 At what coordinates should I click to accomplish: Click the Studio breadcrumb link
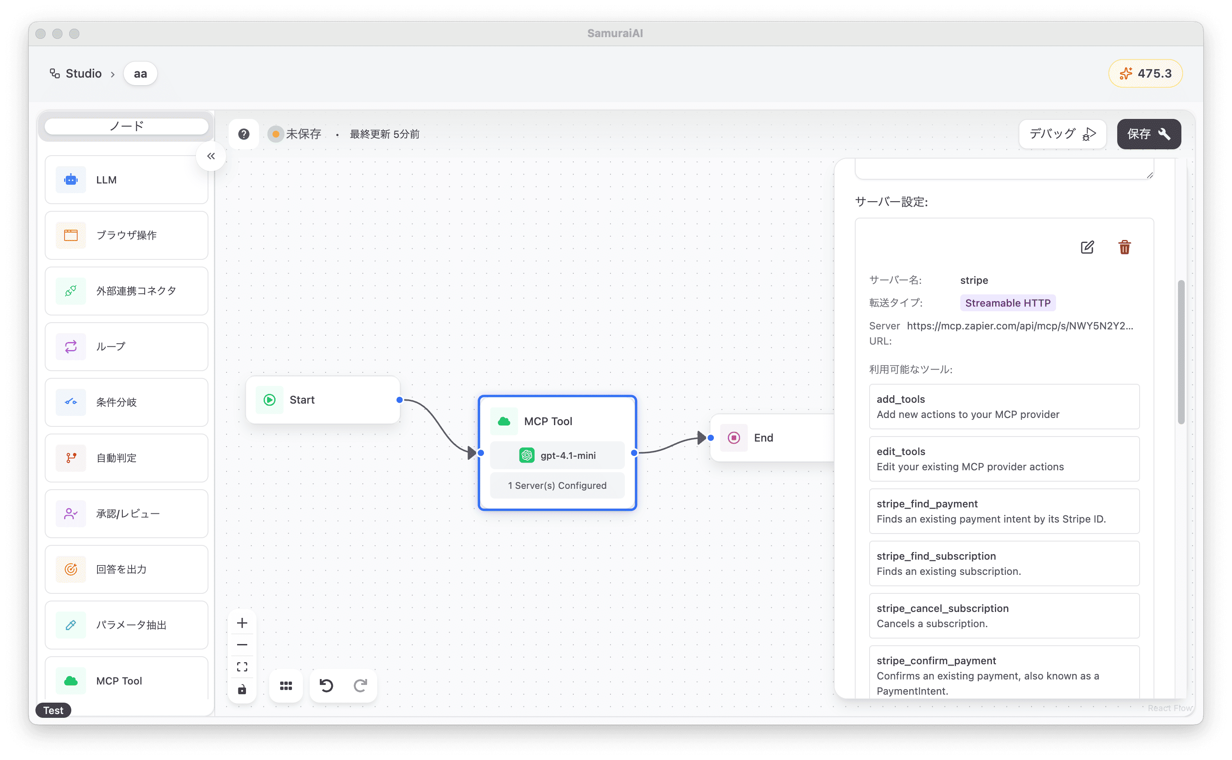click(84, 74)
